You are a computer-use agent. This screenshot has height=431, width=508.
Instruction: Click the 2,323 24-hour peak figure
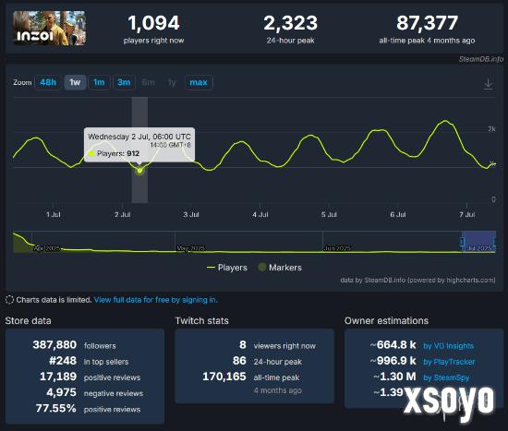[x=291, y=23]
